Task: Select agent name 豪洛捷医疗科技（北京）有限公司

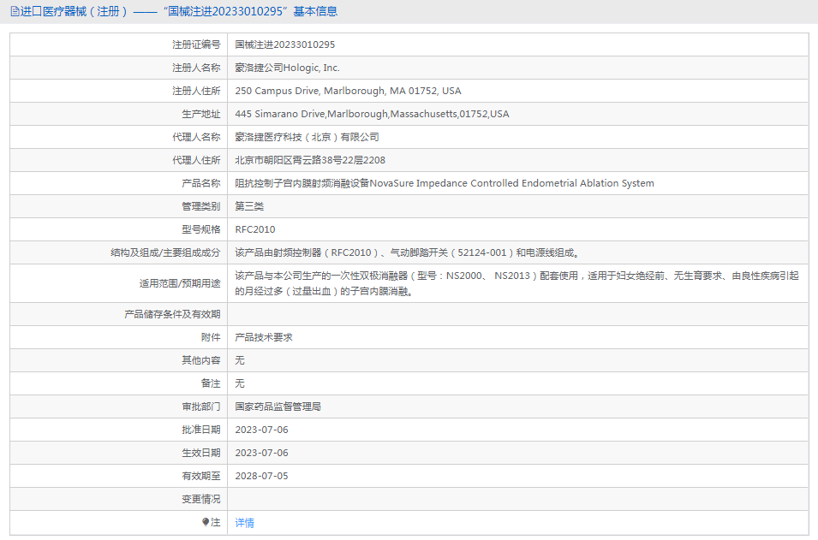Action: (x=307, y=137)
